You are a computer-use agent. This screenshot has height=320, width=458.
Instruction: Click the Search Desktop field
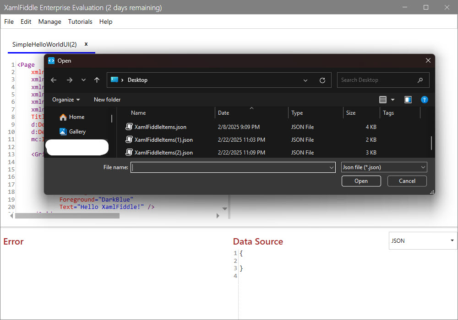click(x=383, y=80)
